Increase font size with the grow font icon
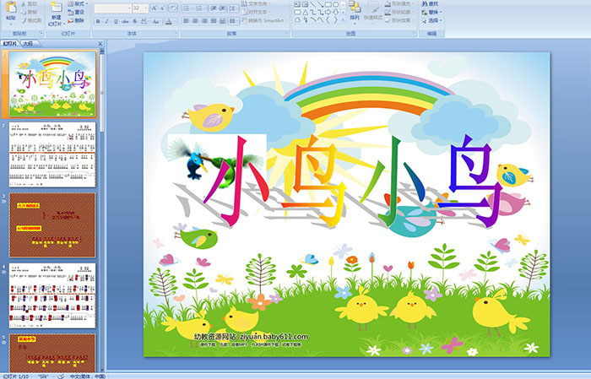 [155, 8]
